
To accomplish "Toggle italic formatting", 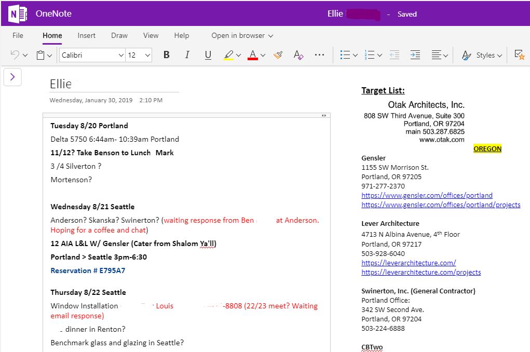I will point(187,55).
